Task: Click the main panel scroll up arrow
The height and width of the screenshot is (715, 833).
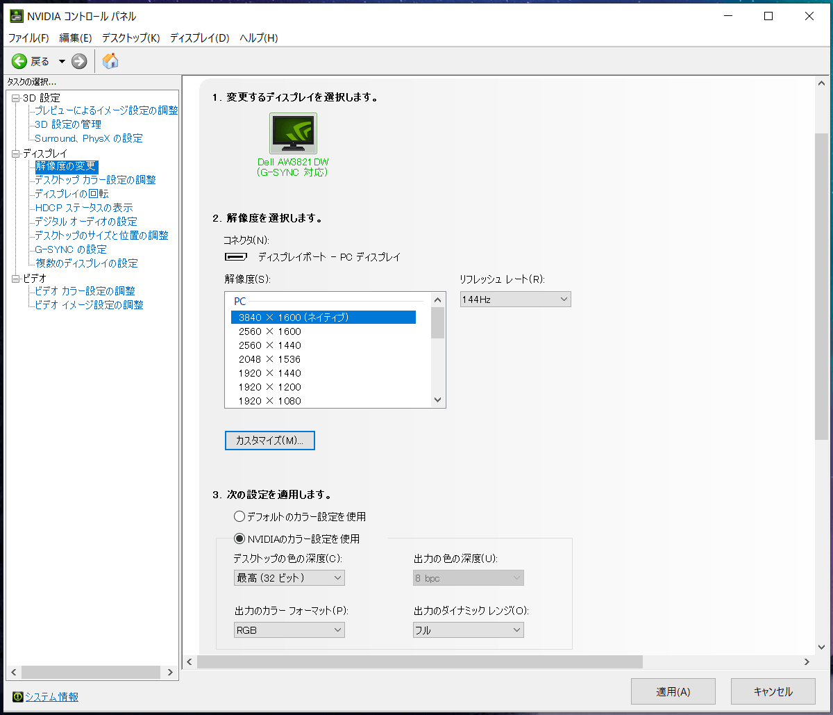Action: pyautogui.click(x=821, y=82)
